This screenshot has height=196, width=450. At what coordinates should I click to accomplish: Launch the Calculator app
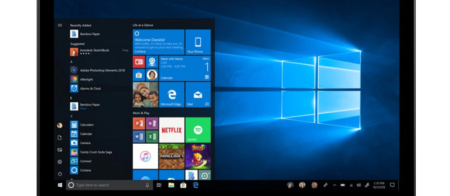pyautogui.click(x=82, y=125)
